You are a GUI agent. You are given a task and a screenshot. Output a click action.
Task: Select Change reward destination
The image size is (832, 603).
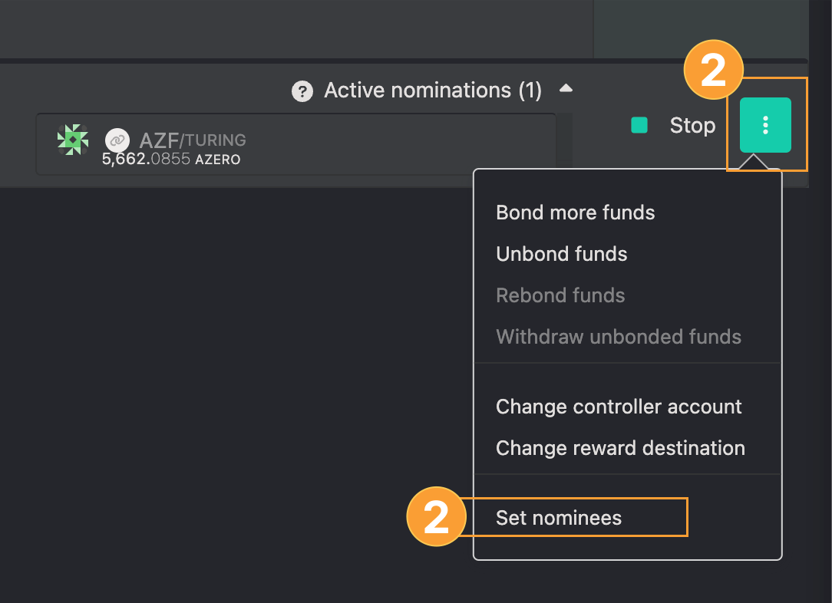click(x=620, y=448)
